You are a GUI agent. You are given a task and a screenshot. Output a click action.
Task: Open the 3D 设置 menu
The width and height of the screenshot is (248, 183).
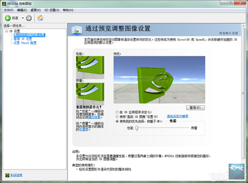[52, 10]
